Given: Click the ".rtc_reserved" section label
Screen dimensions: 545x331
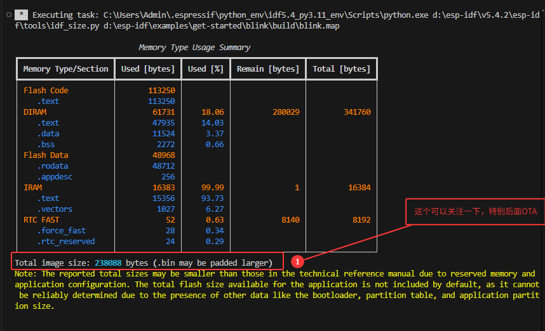Looking at the screenshot, I should coord(66,241).
